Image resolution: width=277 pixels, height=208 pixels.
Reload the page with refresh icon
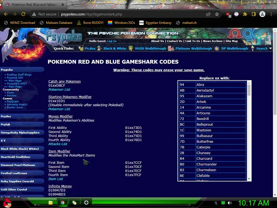(x=23, y=14)
